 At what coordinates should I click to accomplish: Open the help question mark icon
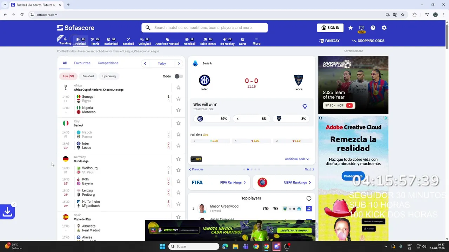point(373,28)
